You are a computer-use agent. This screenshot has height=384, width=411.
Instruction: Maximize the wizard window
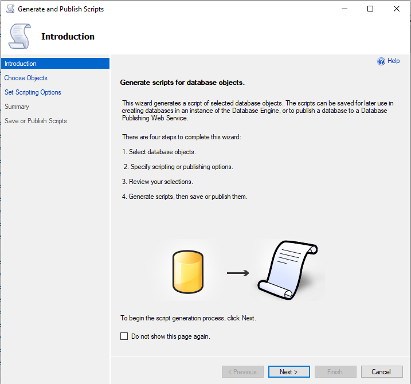pyautogui.click(x=370, y=9)
